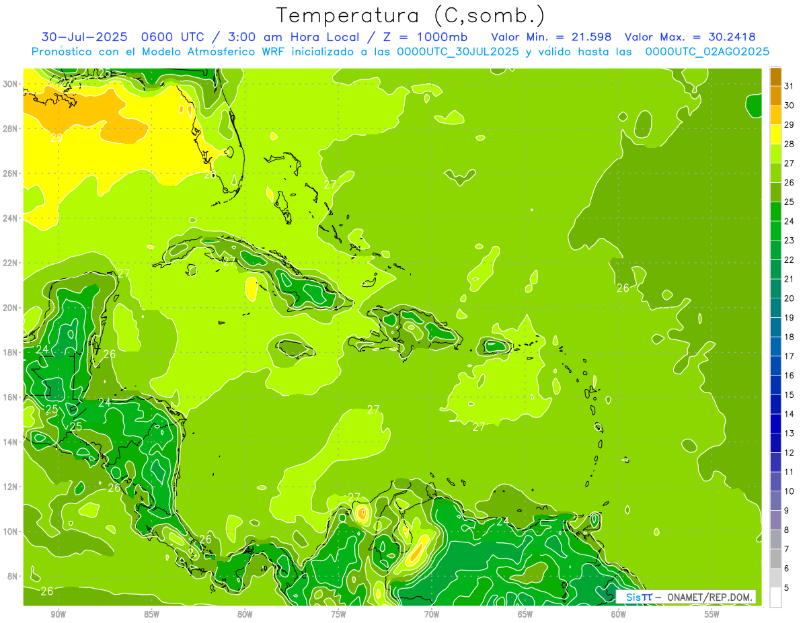Click the "26N" latitude axis label

click(x=10, y=173)
